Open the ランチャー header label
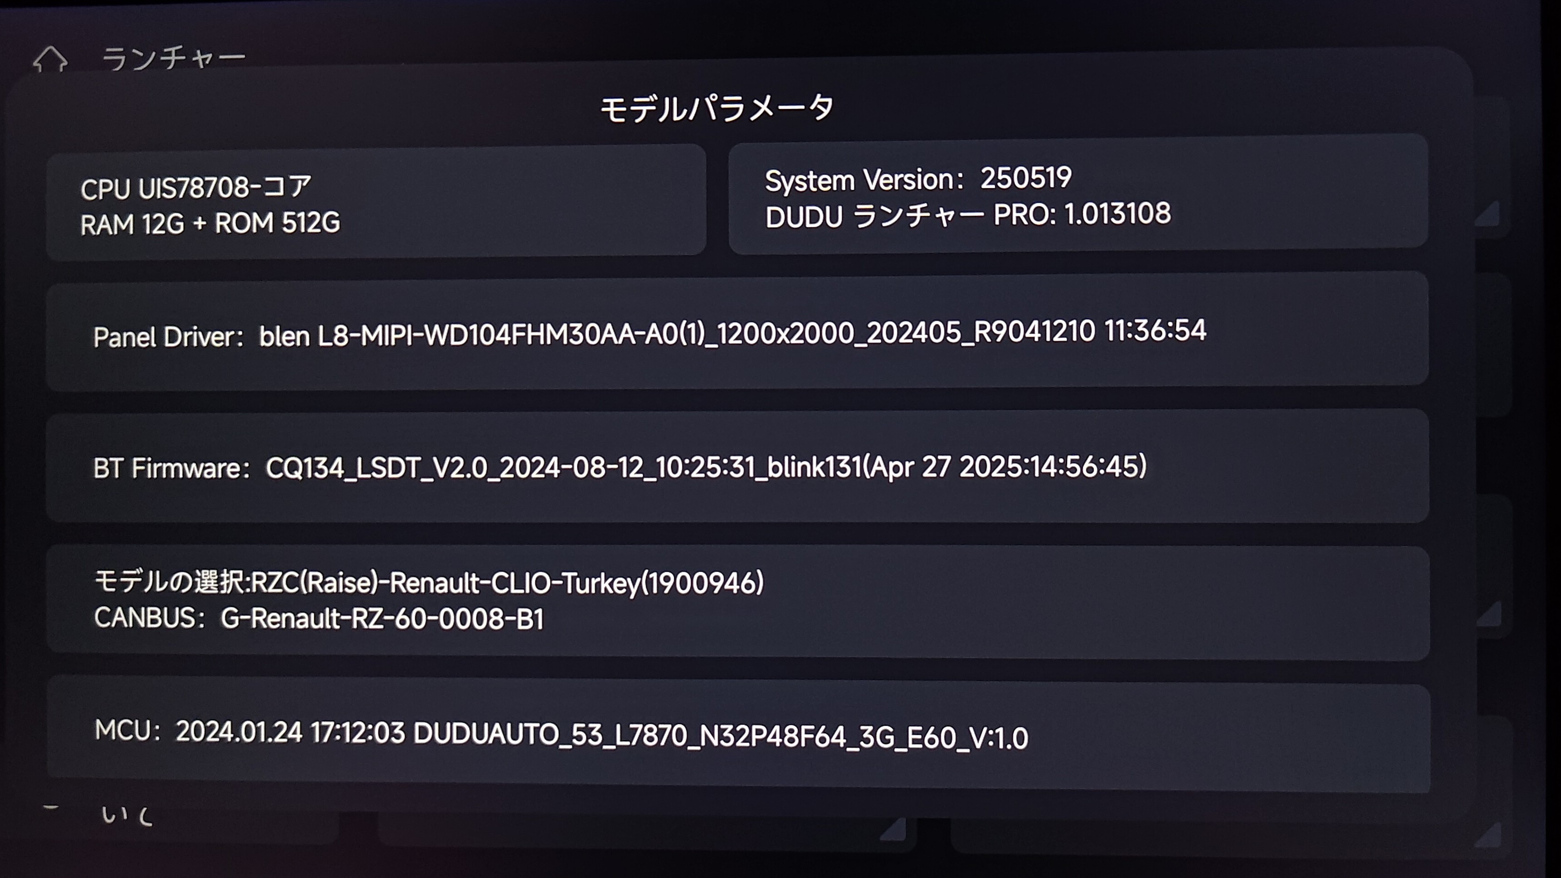This screenshot has width=1561, height=878. pos(174,59)
